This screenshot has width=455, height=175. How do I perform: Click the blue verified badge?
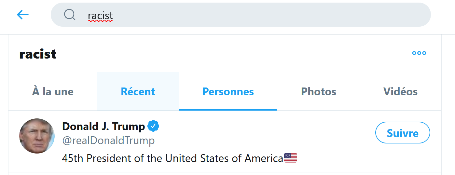pos(153,126)
